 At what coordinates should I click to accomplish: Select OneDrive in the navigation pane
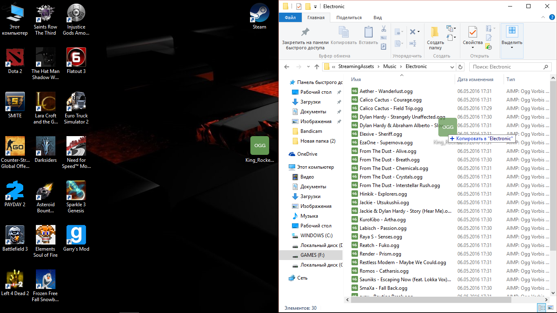(303, 154)
